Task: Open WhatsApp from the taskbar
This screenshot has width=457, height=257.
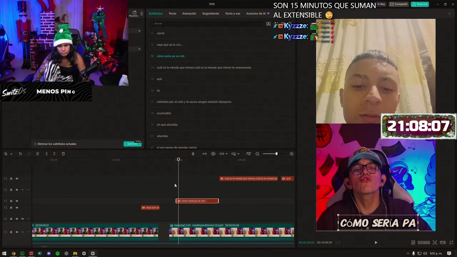Action: tap(22, 253)
